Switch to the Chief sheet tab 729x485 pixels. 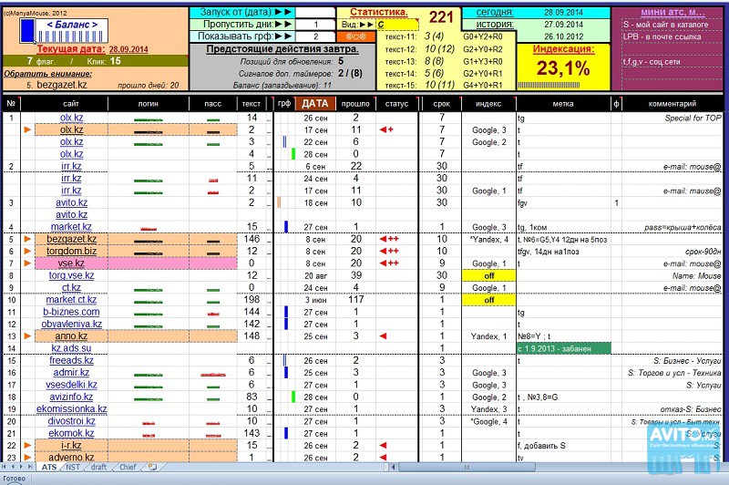coord(128,467)
